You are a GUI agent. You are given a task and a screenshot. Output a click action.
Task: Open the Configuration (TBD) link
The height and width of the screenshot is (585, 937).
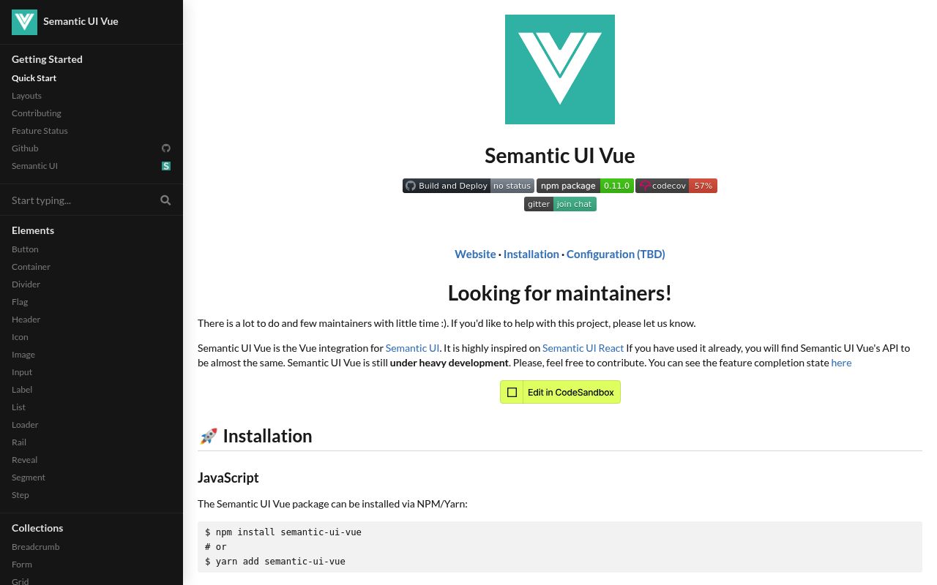[616, 254]
